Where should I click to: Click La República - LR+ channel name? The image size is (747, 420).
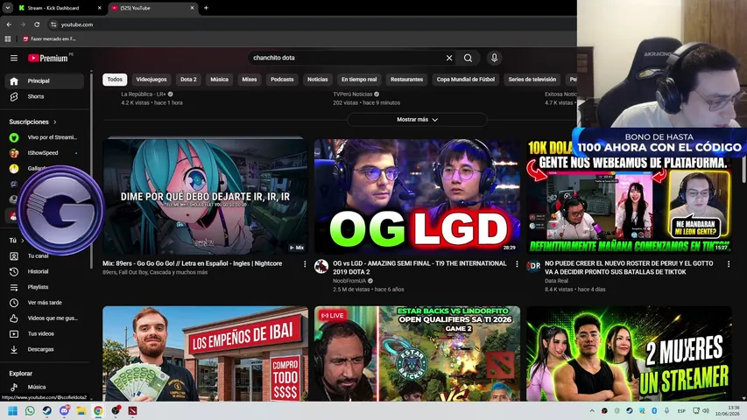144,94
